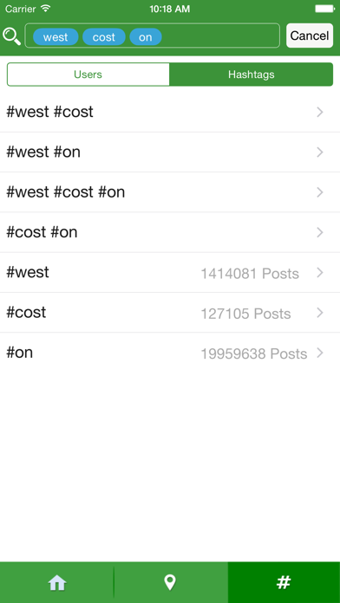
Task: Click the battery icon in status bar
Action: [324, 9]
